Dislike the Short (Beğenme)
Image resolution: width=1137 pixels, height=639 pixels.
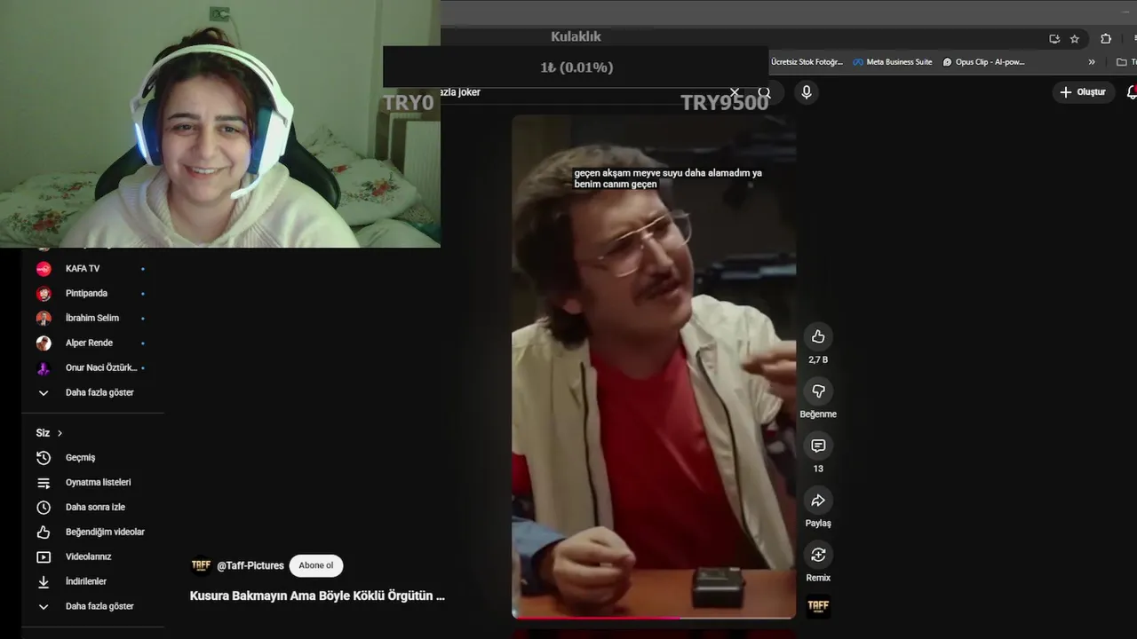pos(818,391)
